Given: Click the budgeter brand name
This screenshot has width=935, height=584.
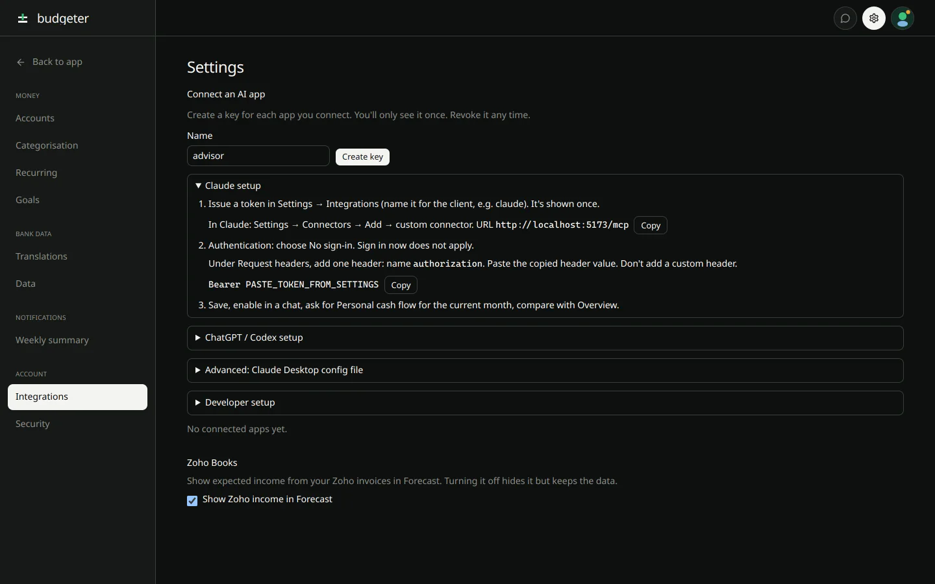Looking at the screenshot, I should [x=63, y=18].
